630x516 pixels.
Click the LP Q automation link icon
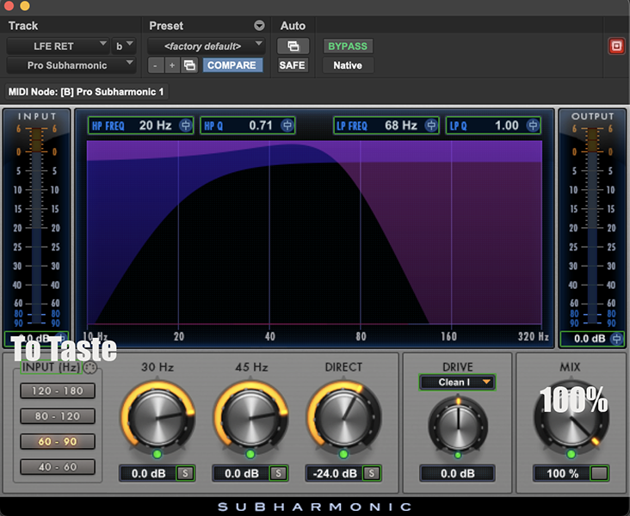[533, 126]
